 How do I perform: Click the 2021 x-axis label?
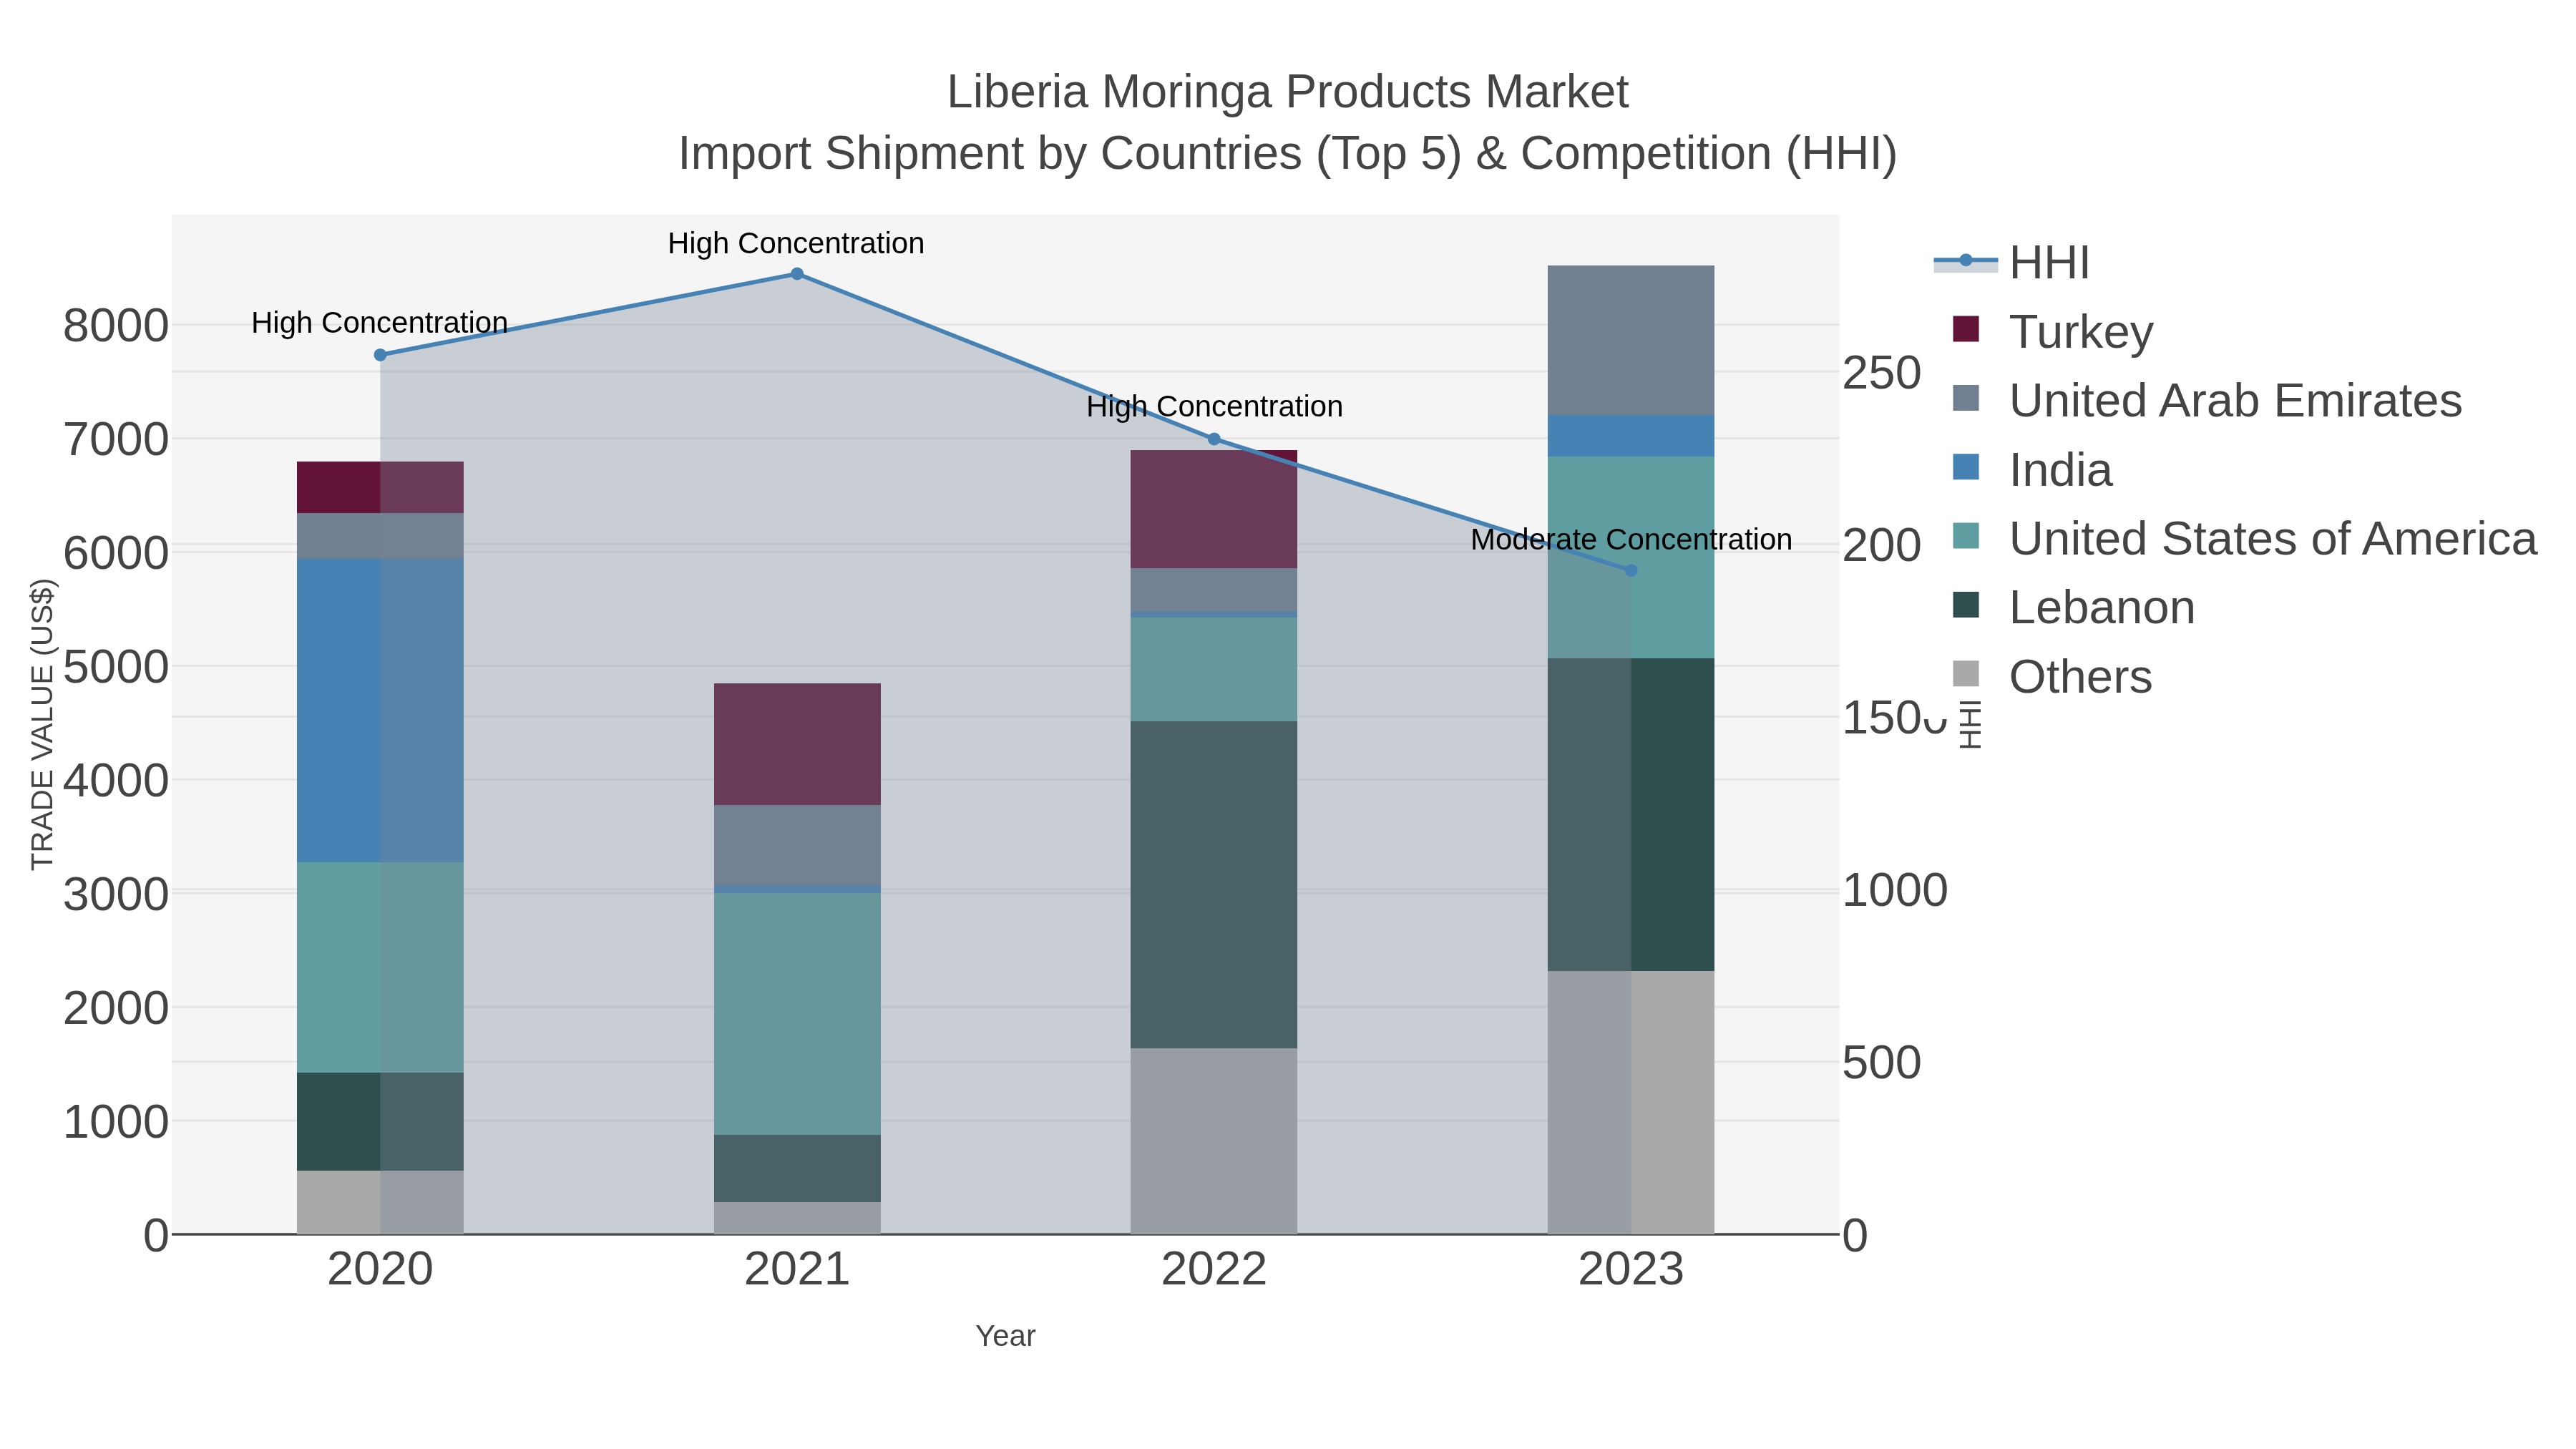797,1270
